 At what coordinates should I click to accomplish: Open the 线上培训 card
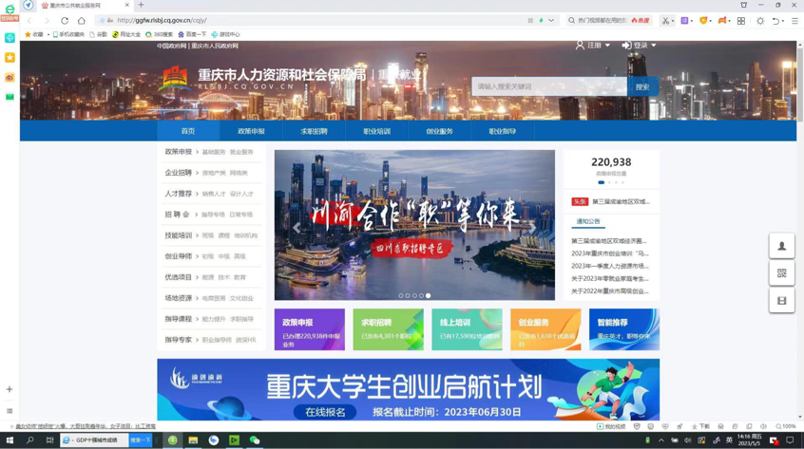468,329
